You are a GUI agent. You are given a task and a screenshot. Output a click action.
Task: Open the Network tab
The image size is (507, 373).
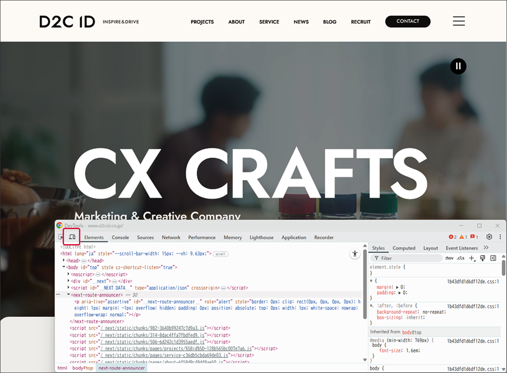click(171, 237)
